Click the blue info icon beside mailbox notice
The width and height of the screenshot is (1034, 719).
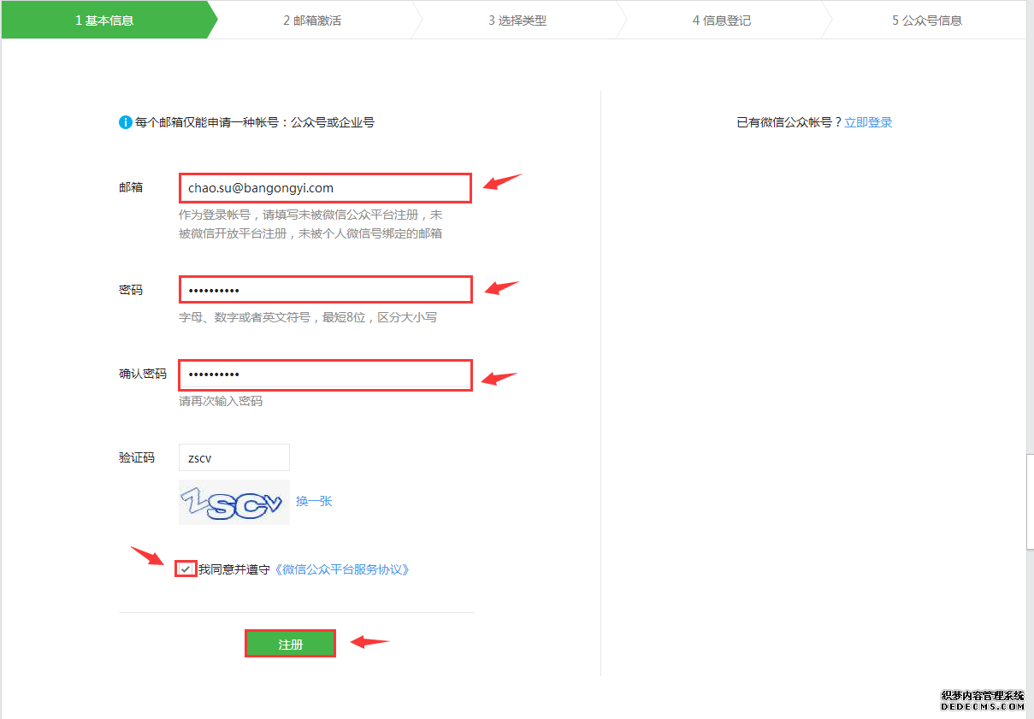point(126,122)
